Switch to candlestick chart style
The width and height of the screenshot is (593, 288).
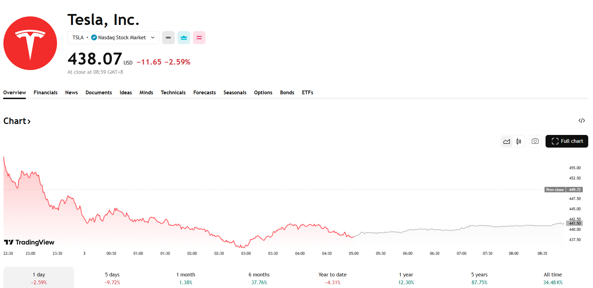pyautogui.click(x=519, y=141)
